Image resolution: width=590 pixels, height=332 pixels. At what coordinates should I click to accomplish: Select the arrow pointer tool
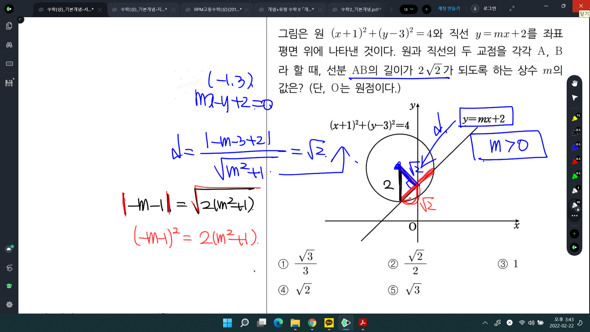click(574, 98)
